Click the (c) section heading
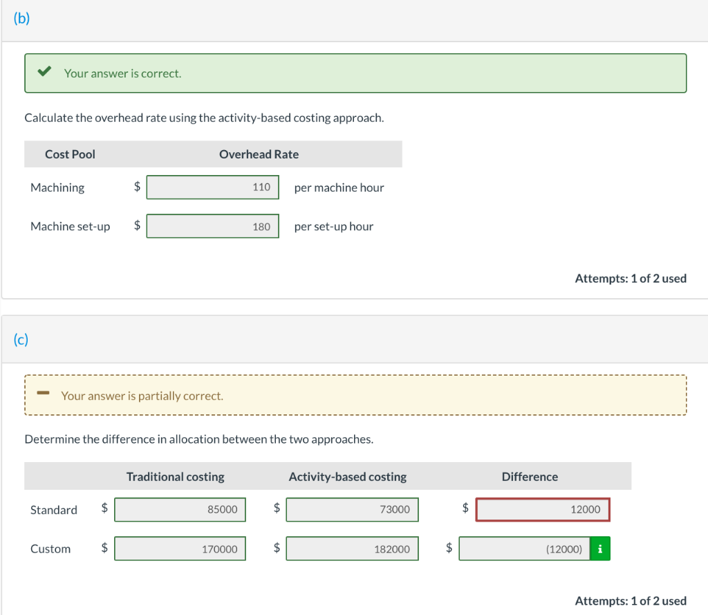Screen dimensions: 708x615 pyautogui.click(x=21, y=339)
